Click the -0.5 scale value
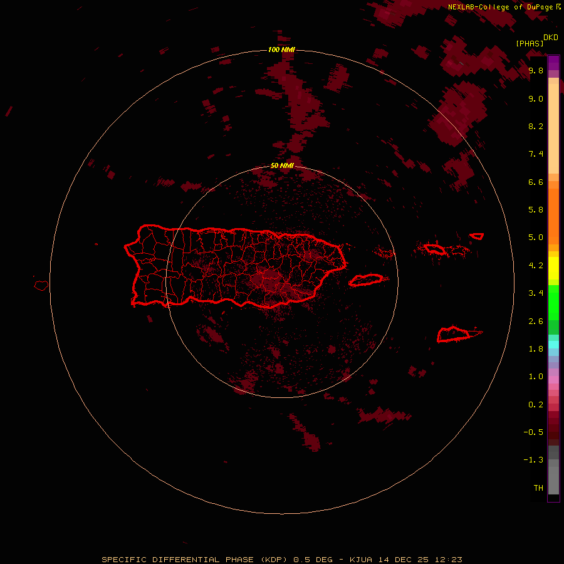 pos(533,432)
